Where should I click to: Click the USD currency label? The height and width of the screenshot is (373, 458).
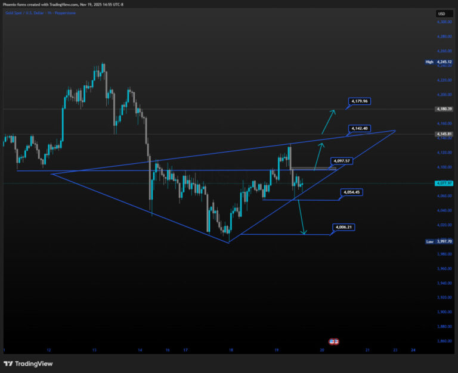tap(442, 13)
